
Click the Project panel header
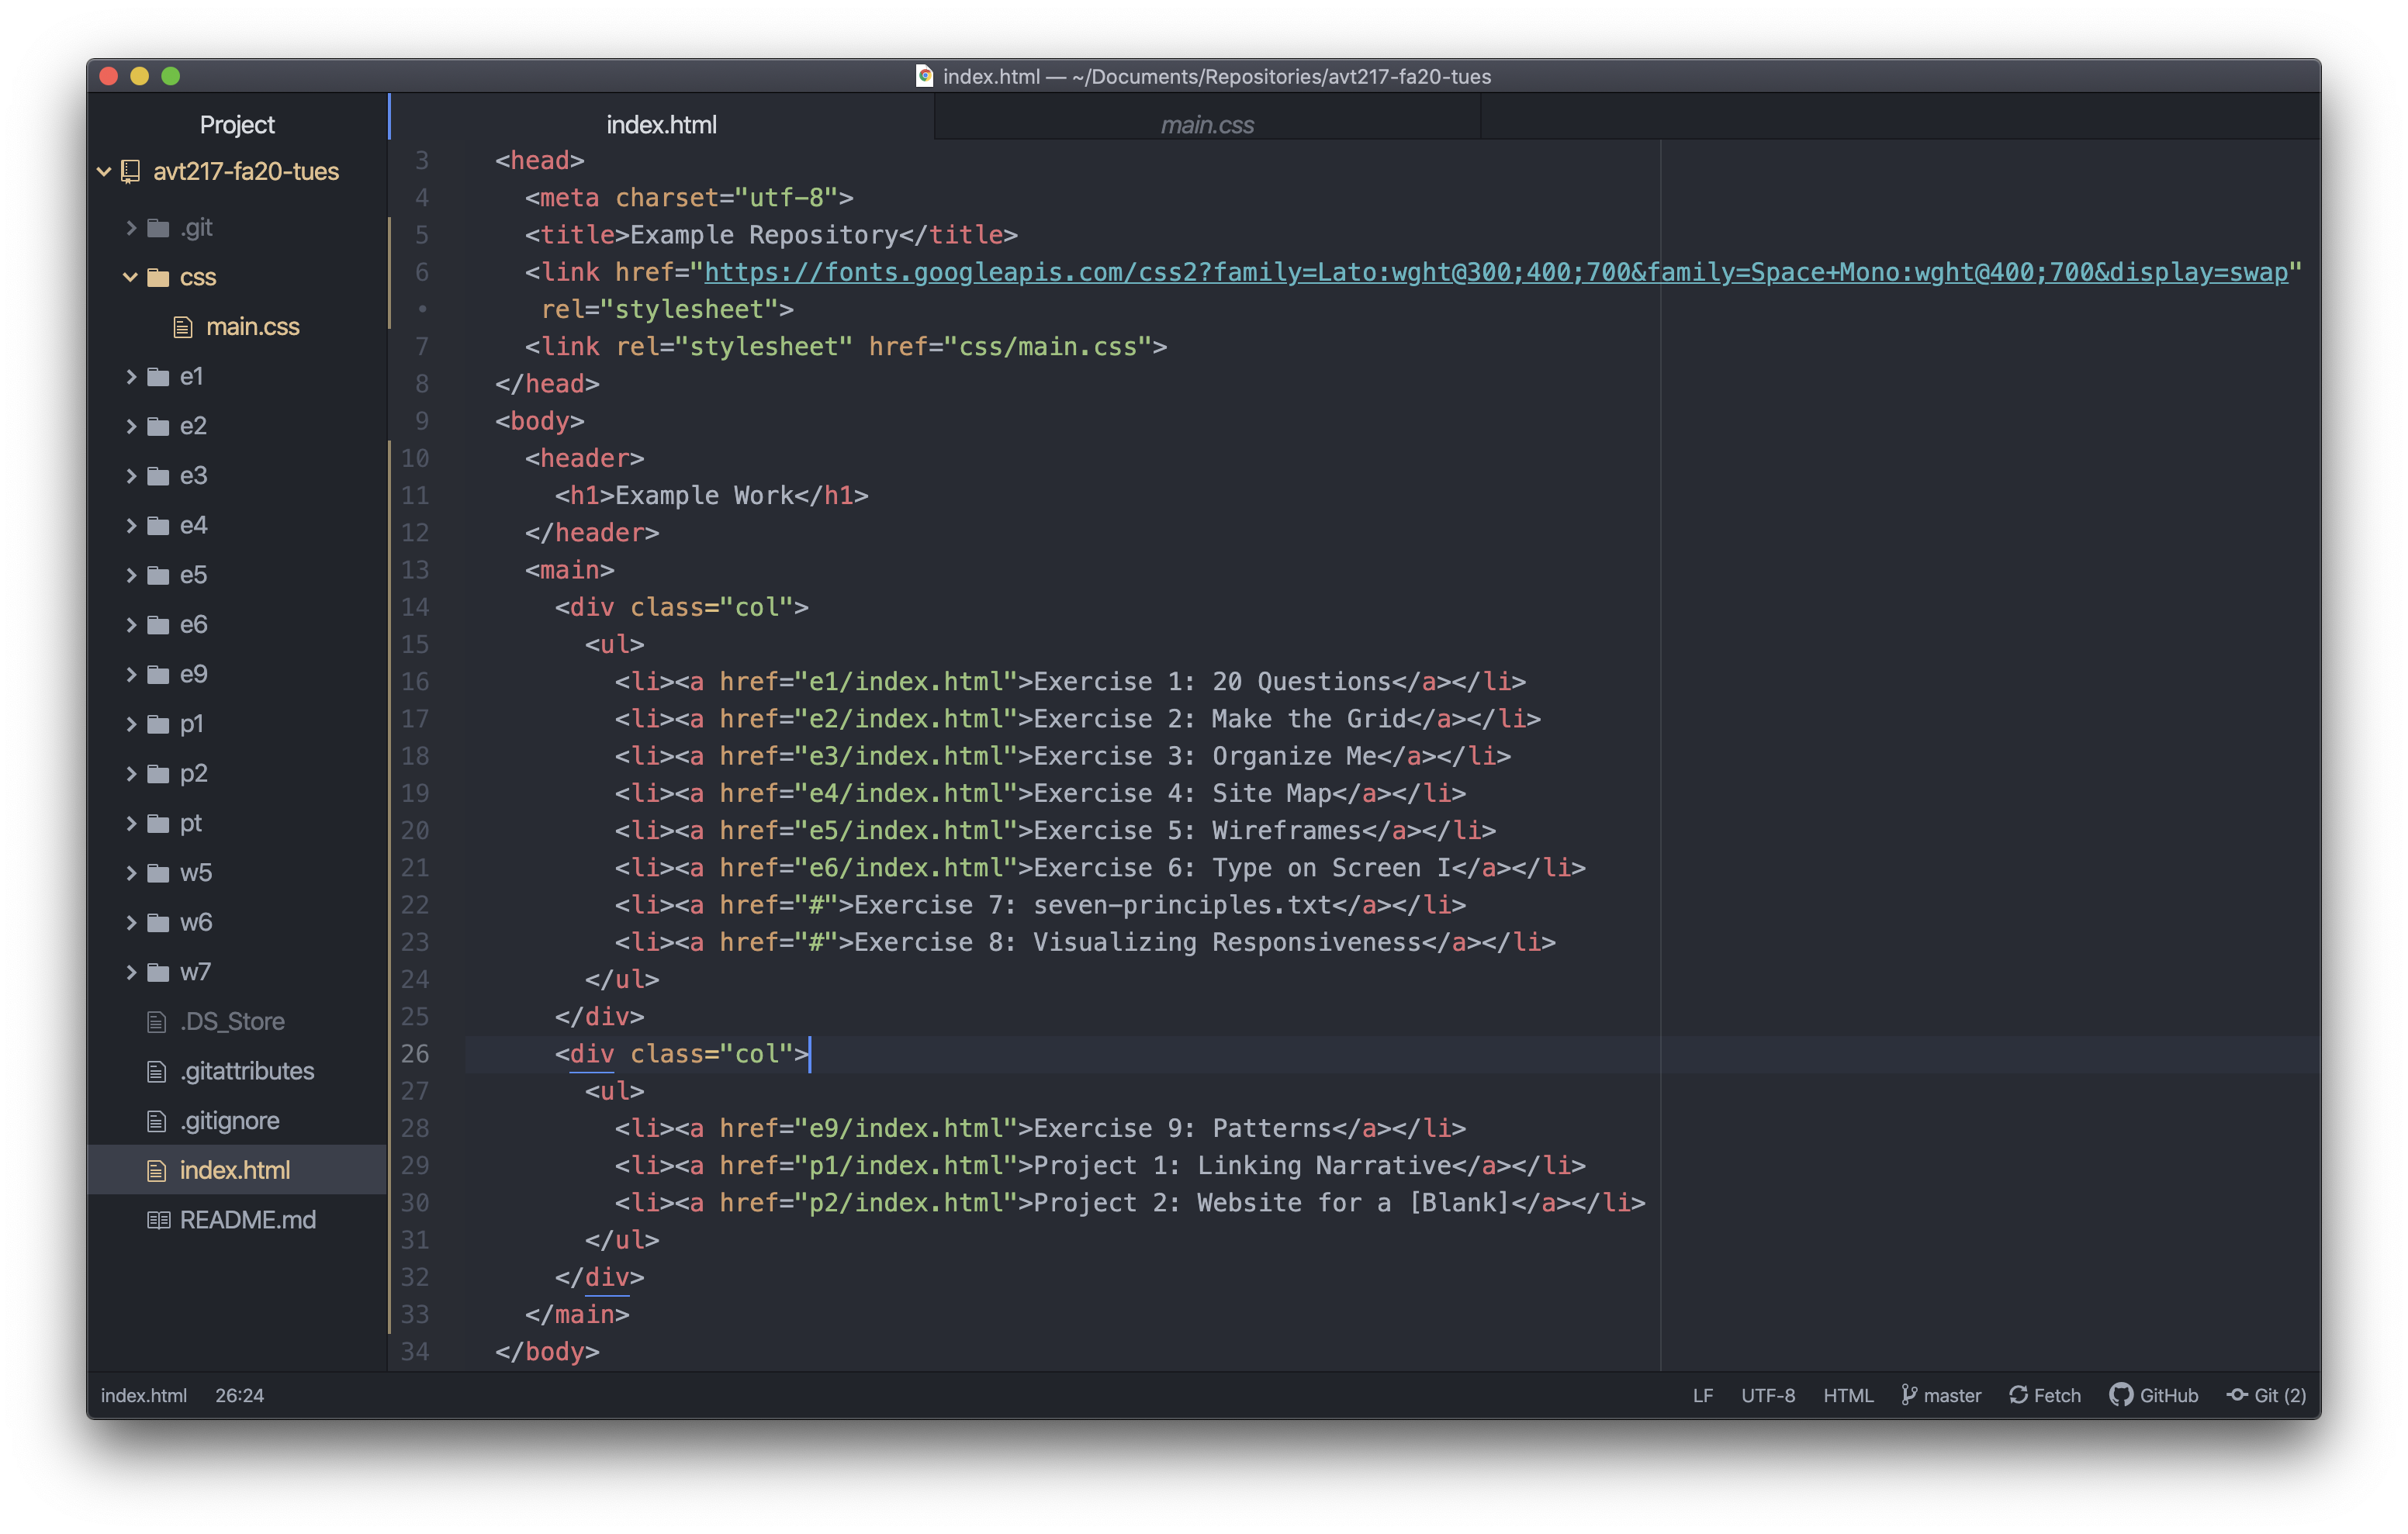[237, 124]
